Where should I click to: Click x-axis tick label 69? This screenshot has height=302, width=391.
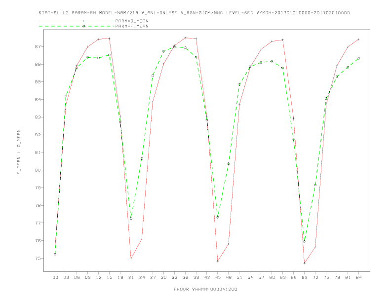coord(305,277)
